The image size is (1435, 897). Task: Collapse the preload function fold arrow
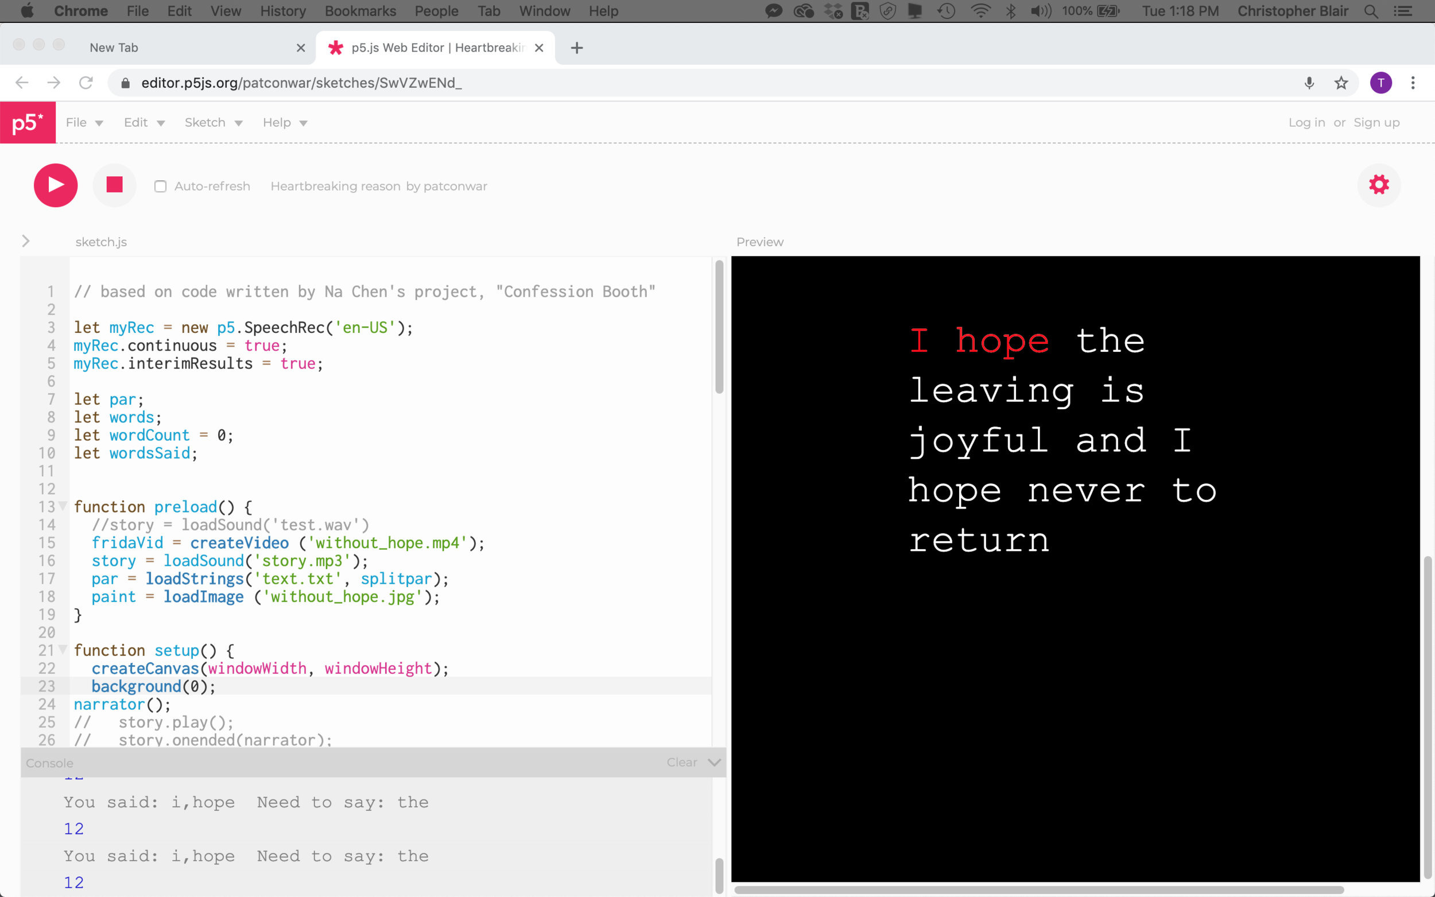coord(63,506)
